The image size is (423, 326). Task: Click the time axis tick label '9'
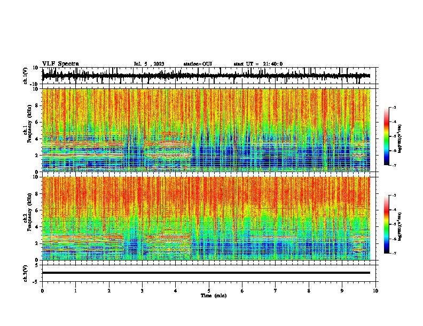(342, 291)
